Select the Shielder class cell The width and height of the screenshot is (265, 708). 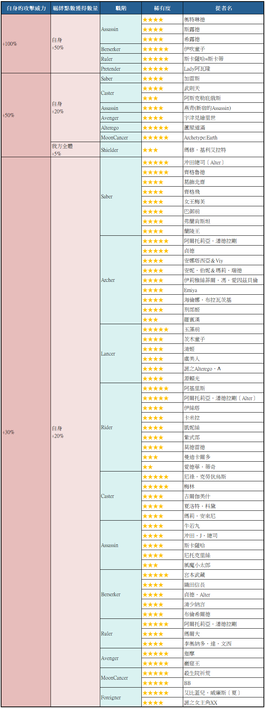[110, 150]
